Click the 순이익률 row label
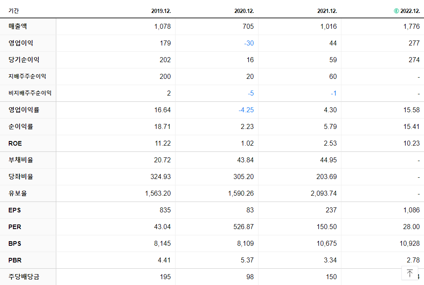Viewport: 424px width, 285px height. point(20,127)
